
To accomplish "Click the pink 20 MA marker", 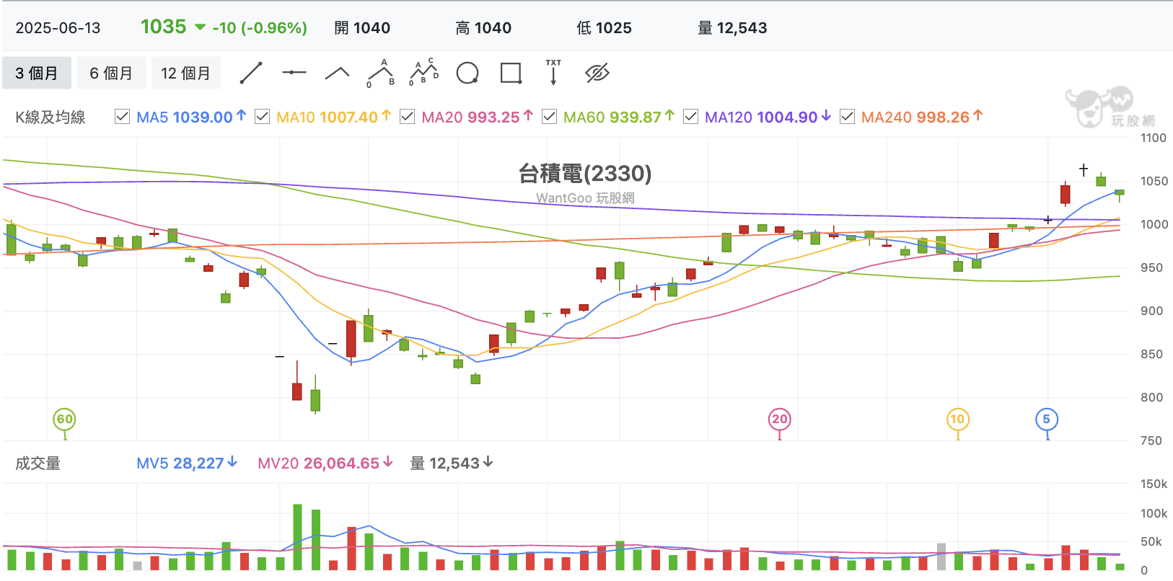I will (780, 420).
